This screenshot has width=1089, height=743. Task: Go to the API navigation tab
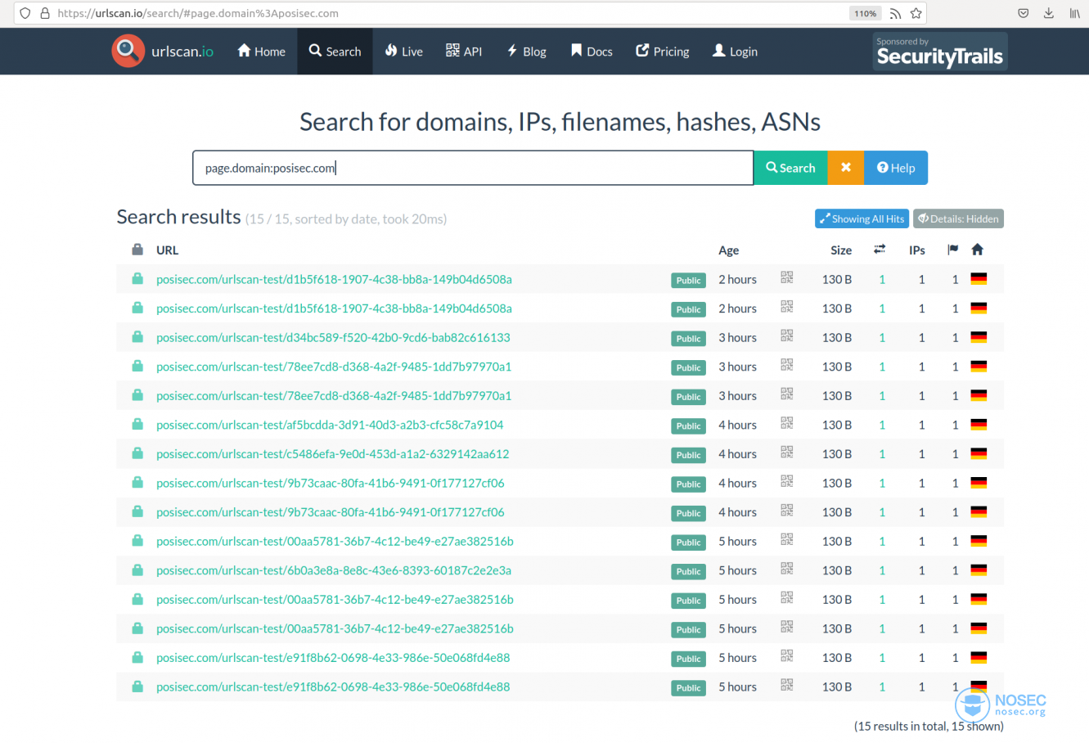point(464,52)
